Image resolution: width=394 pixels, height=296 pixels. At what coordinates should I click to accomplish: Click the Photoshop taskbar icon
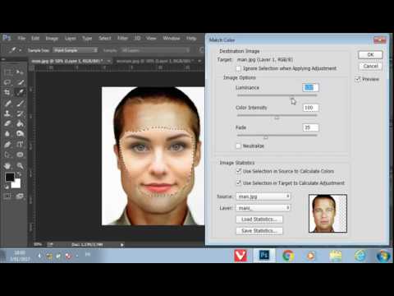[264, 256]
